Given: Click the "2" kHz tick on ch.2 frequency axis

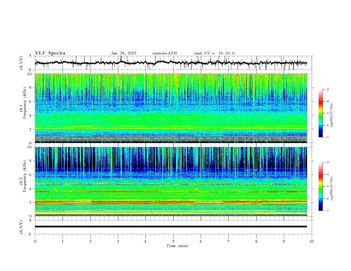Looking at the screenshot, I should [31, 202].
